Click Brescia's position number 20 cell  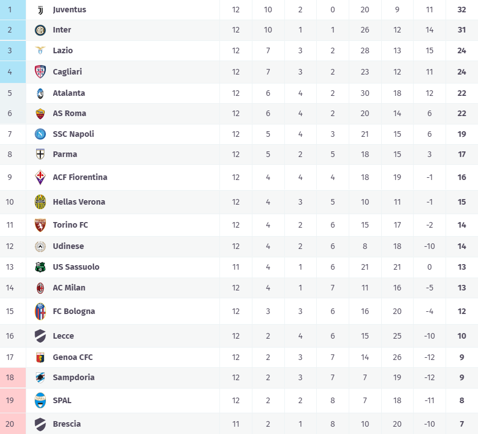pos(10,424)
